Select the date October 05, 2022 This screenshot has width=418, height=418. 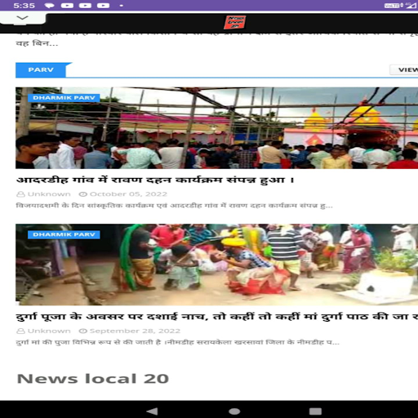(x=128, y=194)
